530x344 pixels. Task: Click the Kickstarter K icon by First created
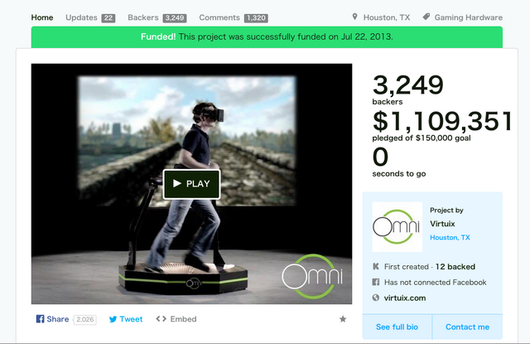tap(375, 267)
